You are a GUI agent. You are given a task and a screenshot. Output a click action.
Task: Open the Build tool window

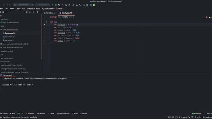pos(75,114)
